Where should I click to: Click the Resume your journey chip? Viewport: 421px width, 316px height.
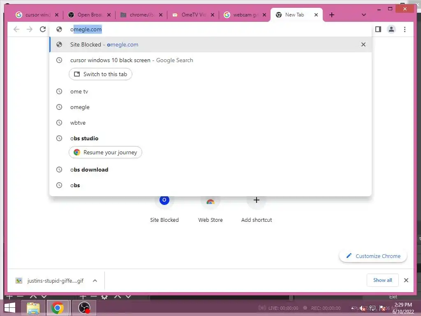105,152
